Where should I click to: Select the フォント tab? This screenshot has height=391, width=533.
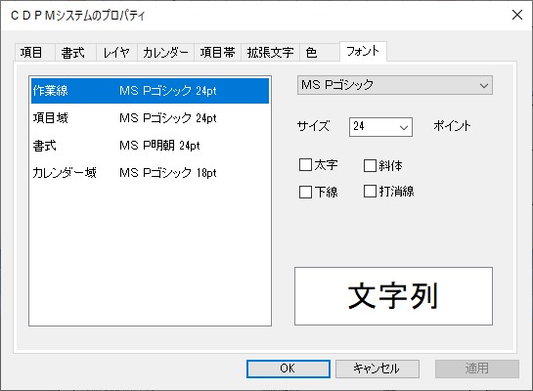(363, 51)
